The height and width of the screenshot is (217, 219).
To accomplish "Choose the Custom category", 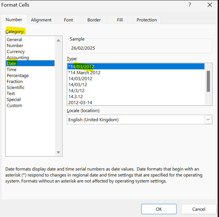I will [14, 105].
